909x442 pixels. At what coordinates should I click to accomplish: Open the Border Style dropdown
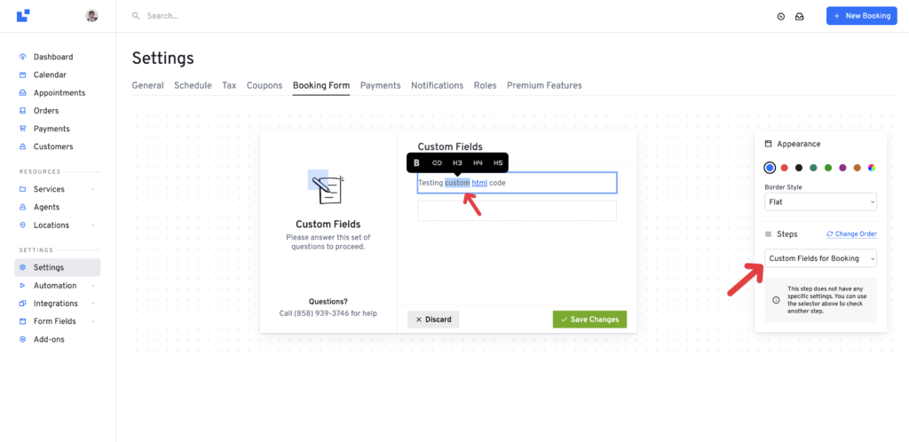[820, 202]
